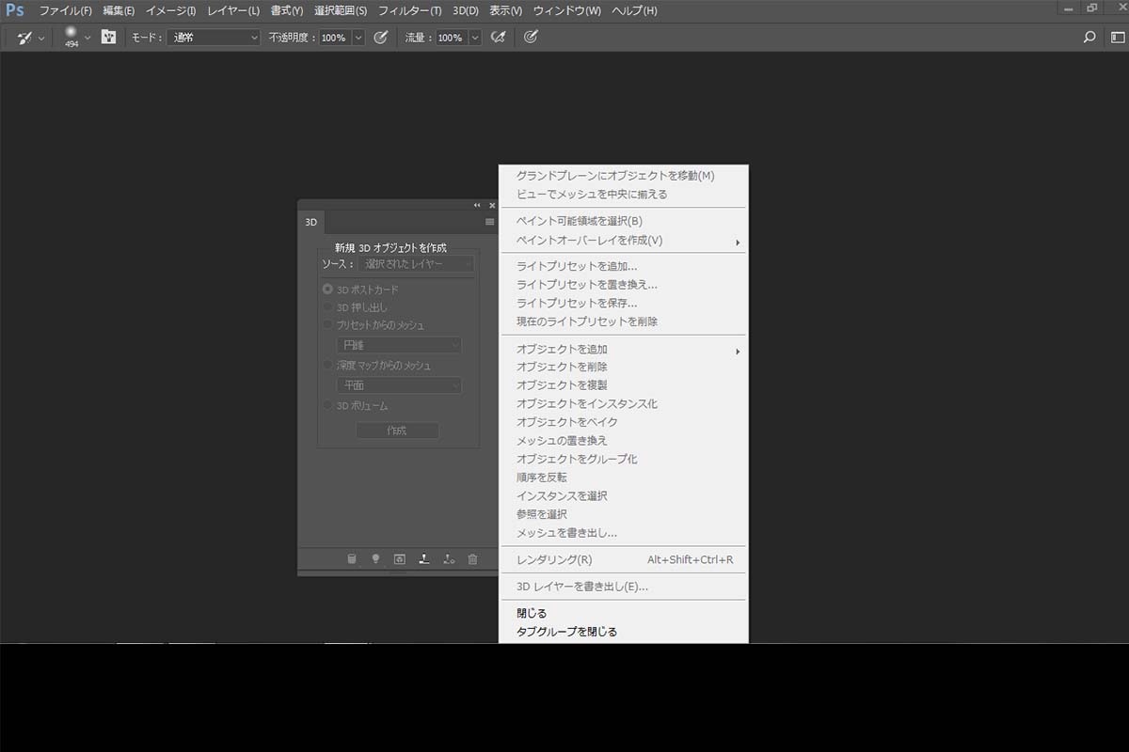The height and width of the screenshot is (752, 1129).
Task: Open the 3D panel hamburger menu icon
Action: pyautogui.click(x=490, y=223)
